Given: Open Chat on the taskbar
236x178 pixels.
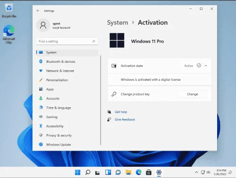Looking at the screenshot, I should pos(118,172).
